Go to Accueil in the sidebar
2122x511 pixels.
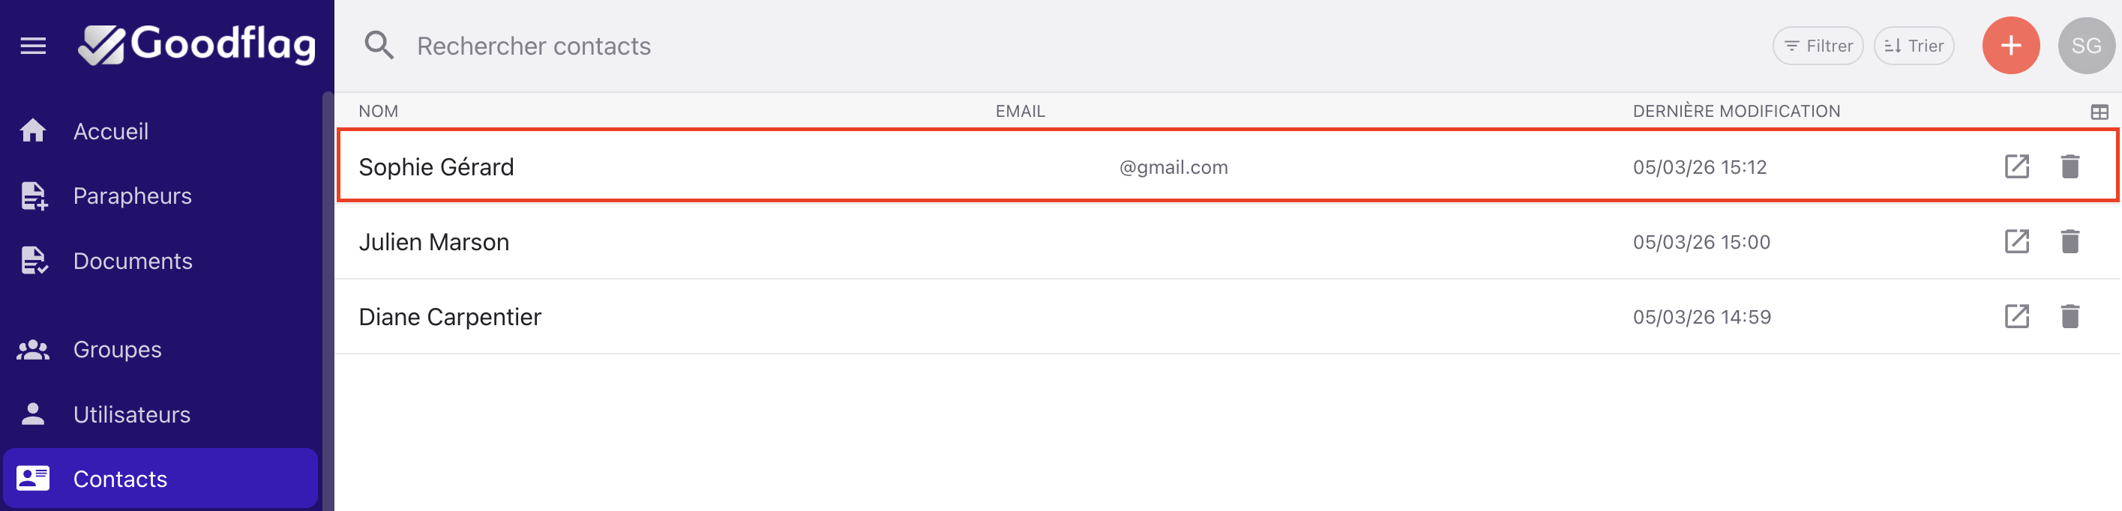[x=110, y=132]
